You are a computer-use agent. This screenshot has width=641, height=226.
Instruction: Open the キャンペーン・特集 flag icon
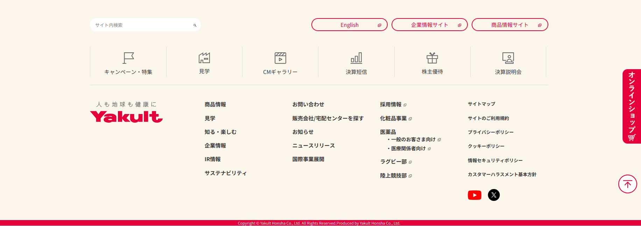click(x=128, y=58)
